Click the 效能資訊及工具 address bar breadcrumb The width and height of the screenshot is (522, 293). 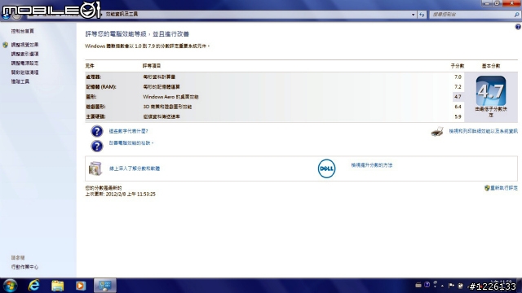tap(122, 15)
